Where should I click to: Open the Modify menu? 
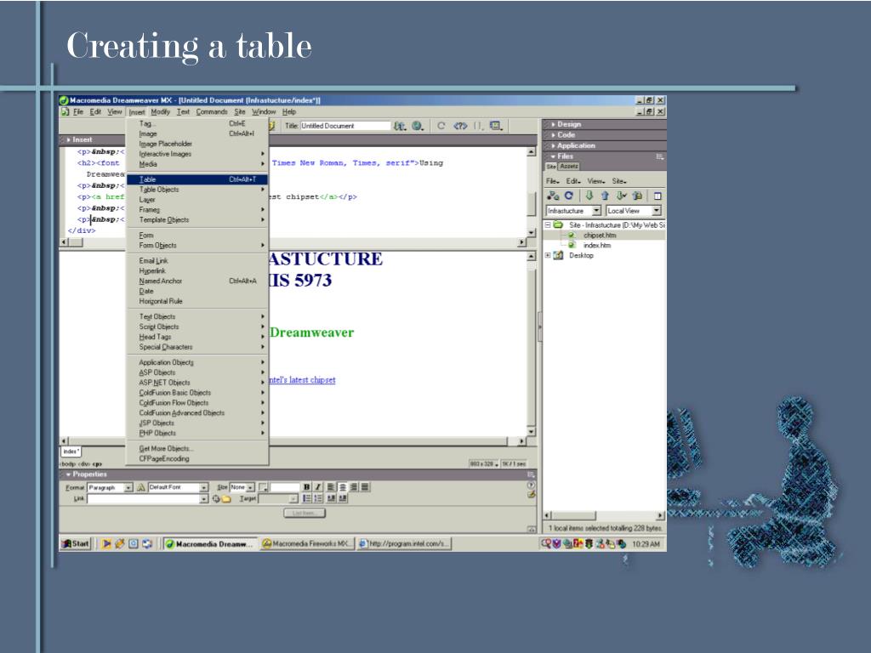pyautogui.click(x=160, y=111)
